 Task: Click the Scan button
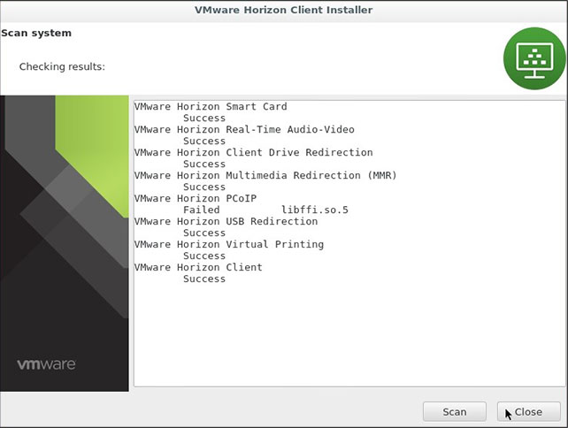(x=454, y=412)
